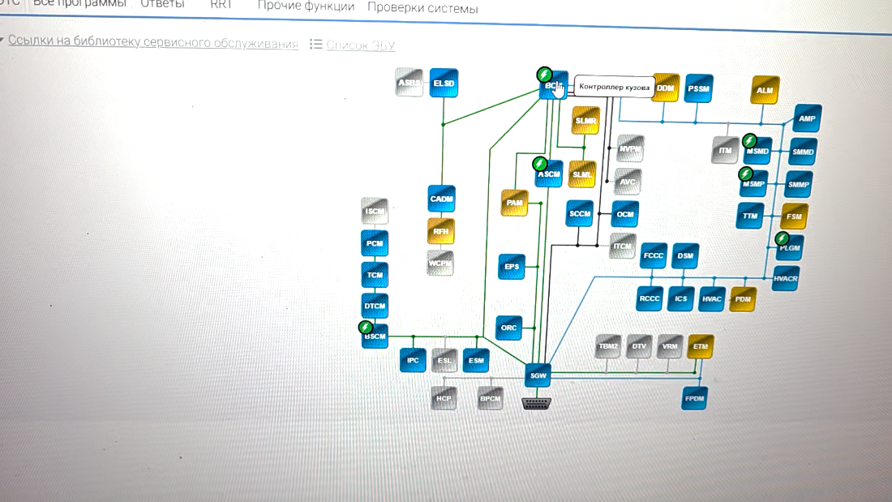Click the diagnostic connector icon below SGW
The image size is (892, 502).
point(537,402)
